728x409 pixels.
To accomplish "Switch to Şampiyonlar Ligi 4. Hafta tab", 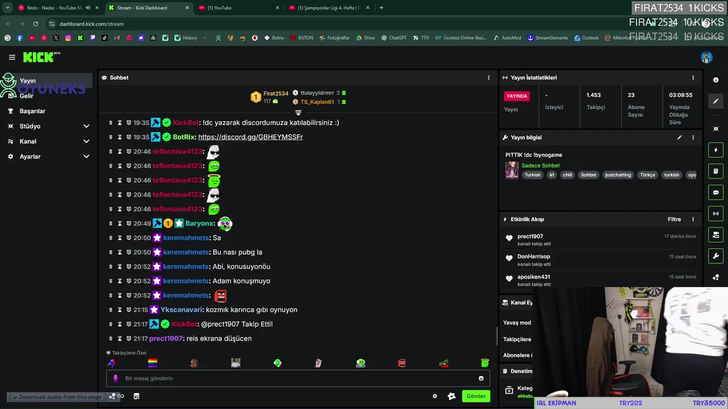I will coord(329,8).
